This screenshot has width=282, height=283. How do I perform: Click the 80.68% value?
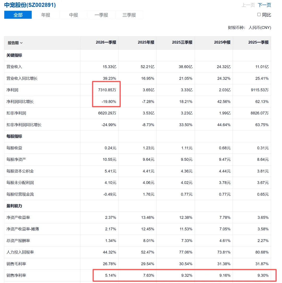pos(262,252)
